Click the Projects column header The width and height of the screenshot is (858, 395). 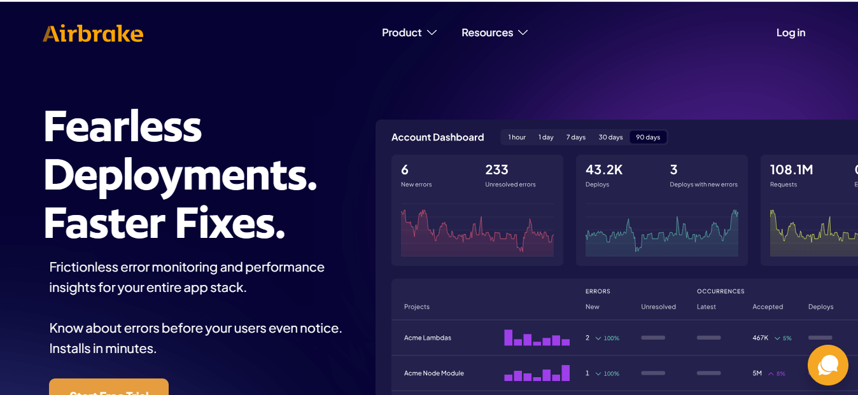(417, 307)
